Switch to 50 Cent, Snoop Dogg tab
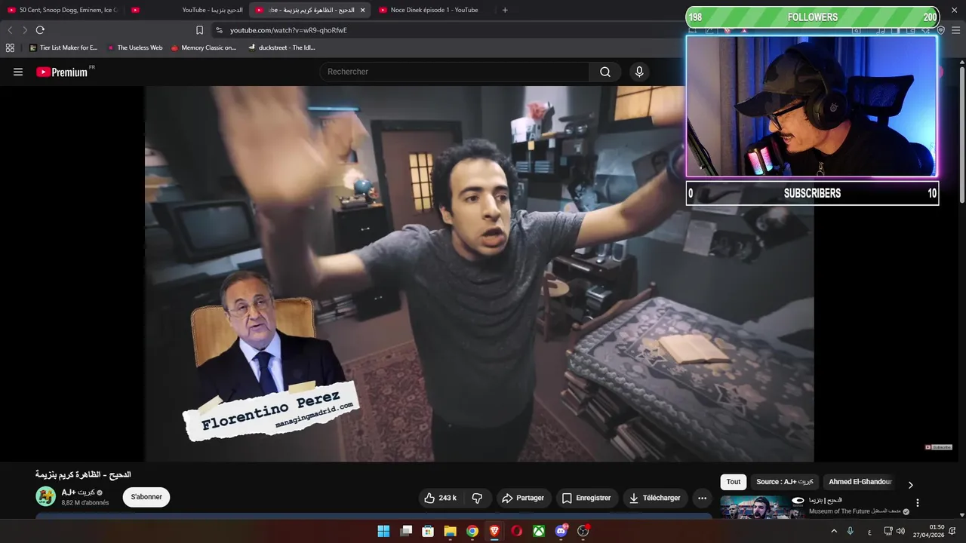This screenshot has height=543, width=966. point(63,10)
